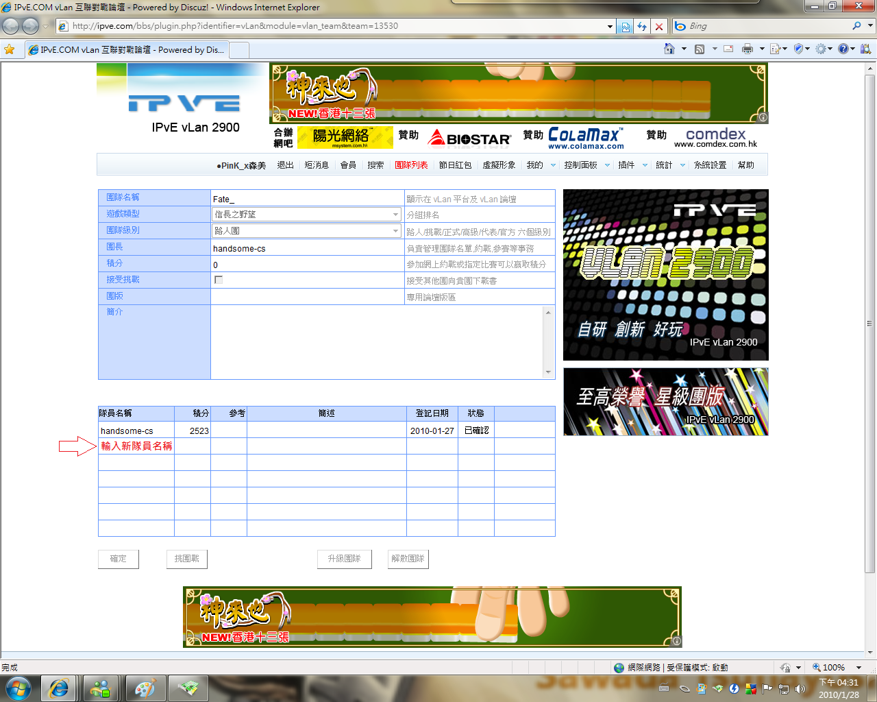This screenshot has width=877, height=702.
Task: Select the red 團隊列表 menu item
Action: tap(411, 165)
